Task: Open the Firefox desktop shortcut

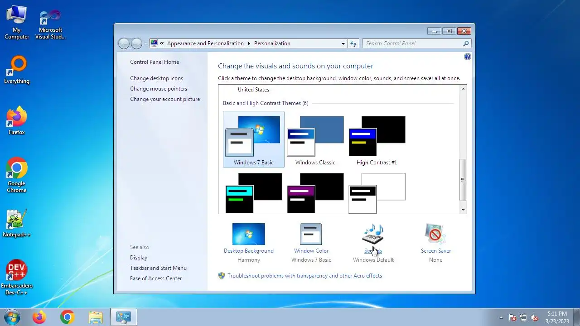Action: point(17,121)
